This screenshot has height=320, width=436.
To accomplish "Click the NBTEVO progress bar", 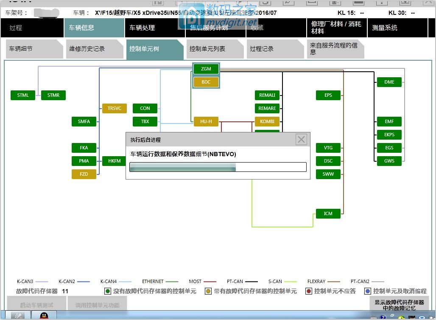I will point(218,167).
